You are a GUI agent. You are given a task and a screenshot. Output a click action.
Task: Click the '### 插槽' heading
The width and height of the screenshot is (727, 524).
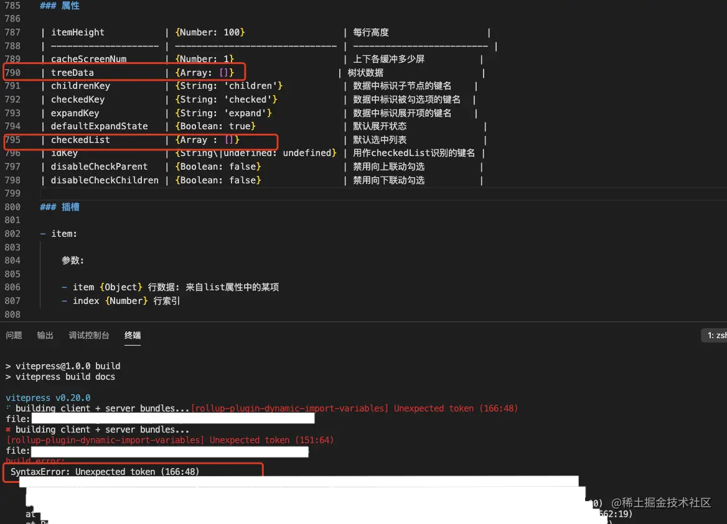pyautogui.click(x=60, y=207)
